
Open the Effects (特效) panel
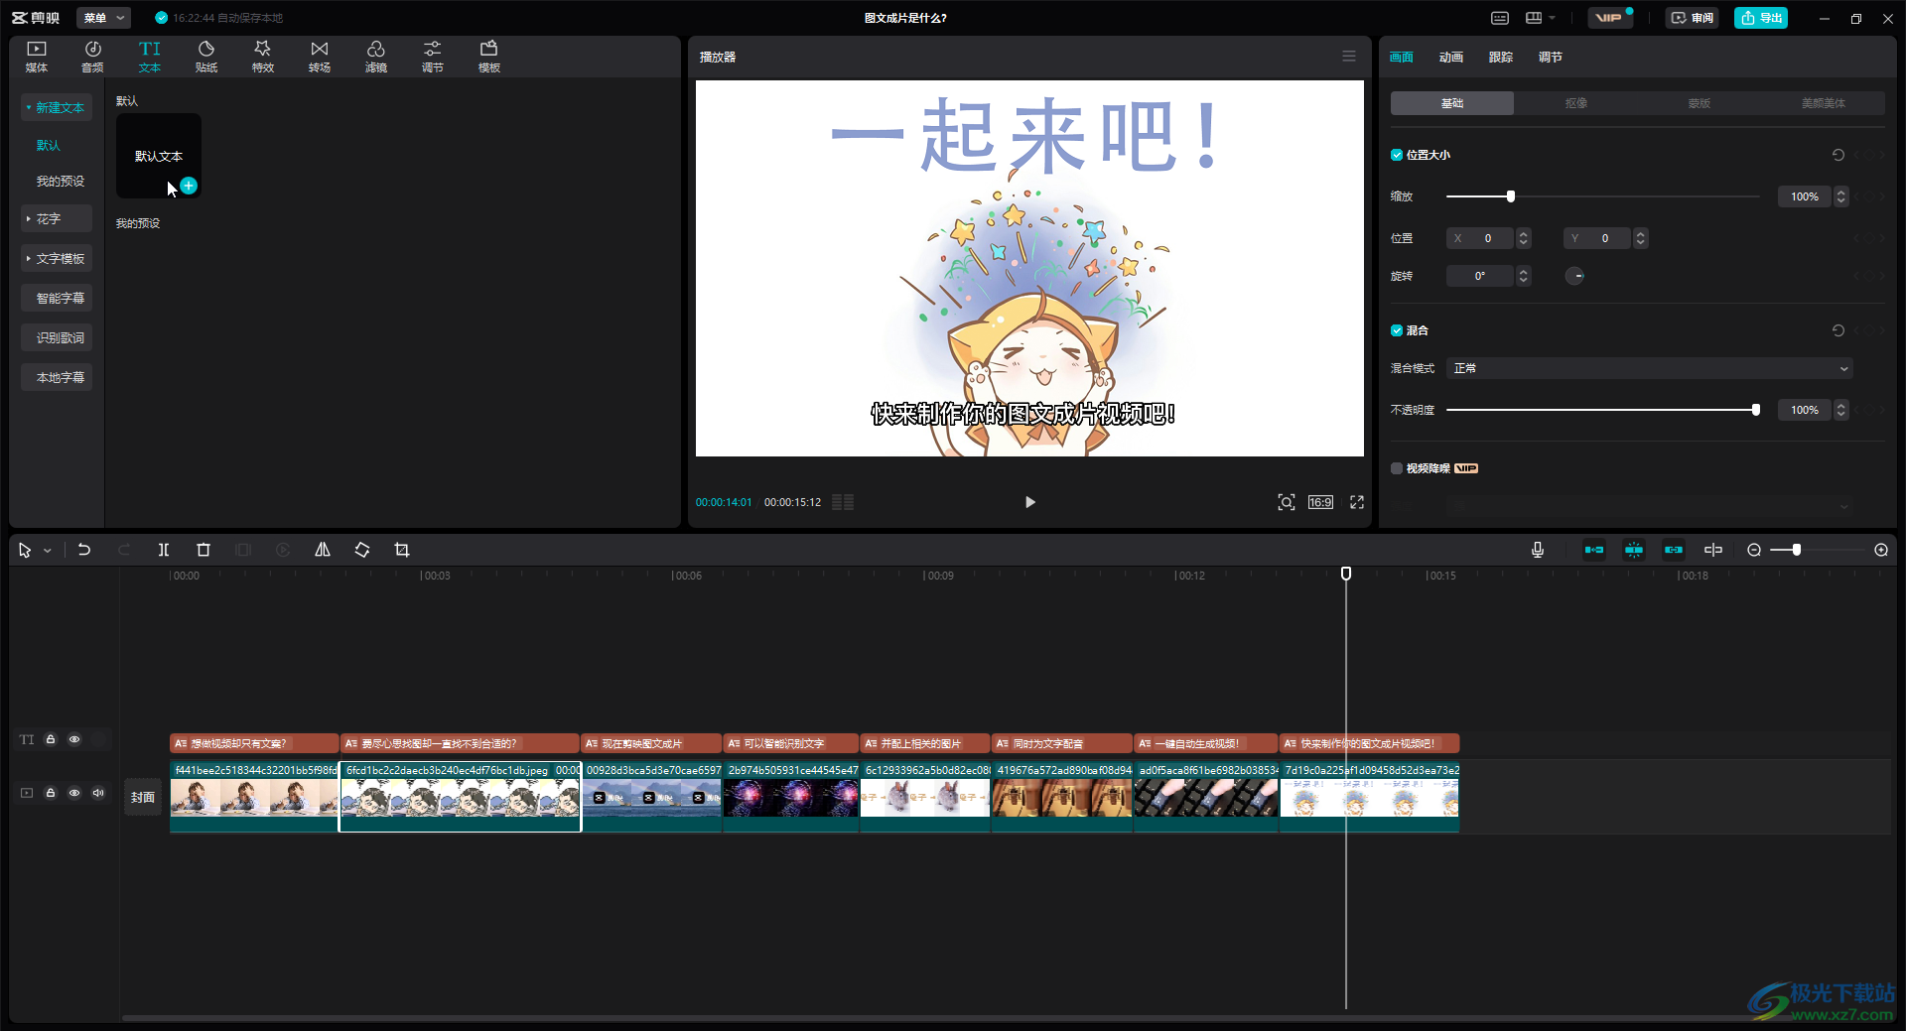262,57
